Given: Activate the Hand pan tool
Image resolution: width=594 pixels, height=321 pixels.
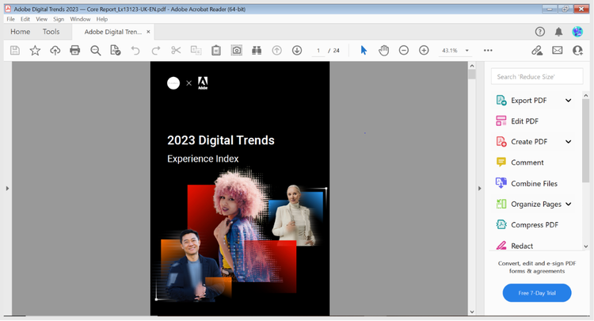Looking at the screenshot, I should pos(383,51).
